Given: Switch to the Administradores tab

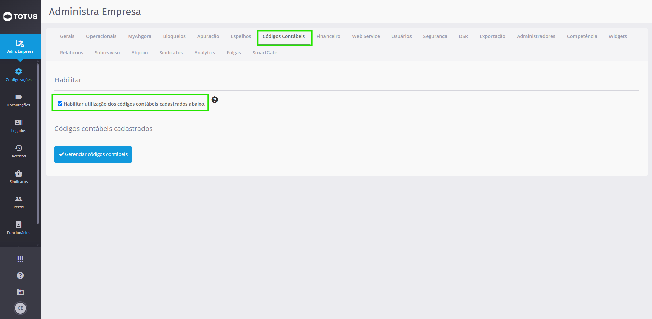Looking at the screenshot, I should [536, 36].
